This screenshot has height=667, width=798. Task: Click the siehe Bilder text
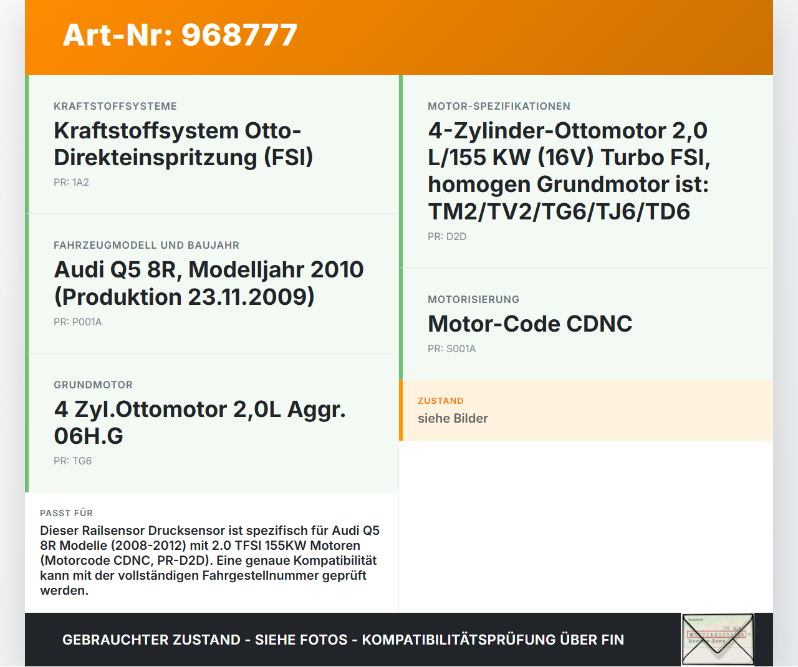(x=453, y=418)
